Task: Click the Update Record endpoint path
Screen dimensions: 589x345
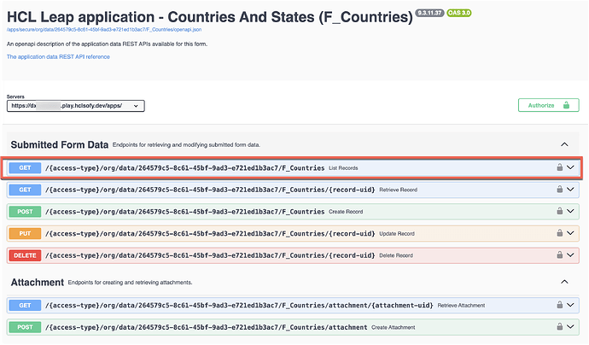Action: pyautogui.click(x=210, y=233)
